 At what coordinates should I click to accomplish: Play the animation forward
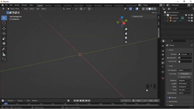pos(83,101)
